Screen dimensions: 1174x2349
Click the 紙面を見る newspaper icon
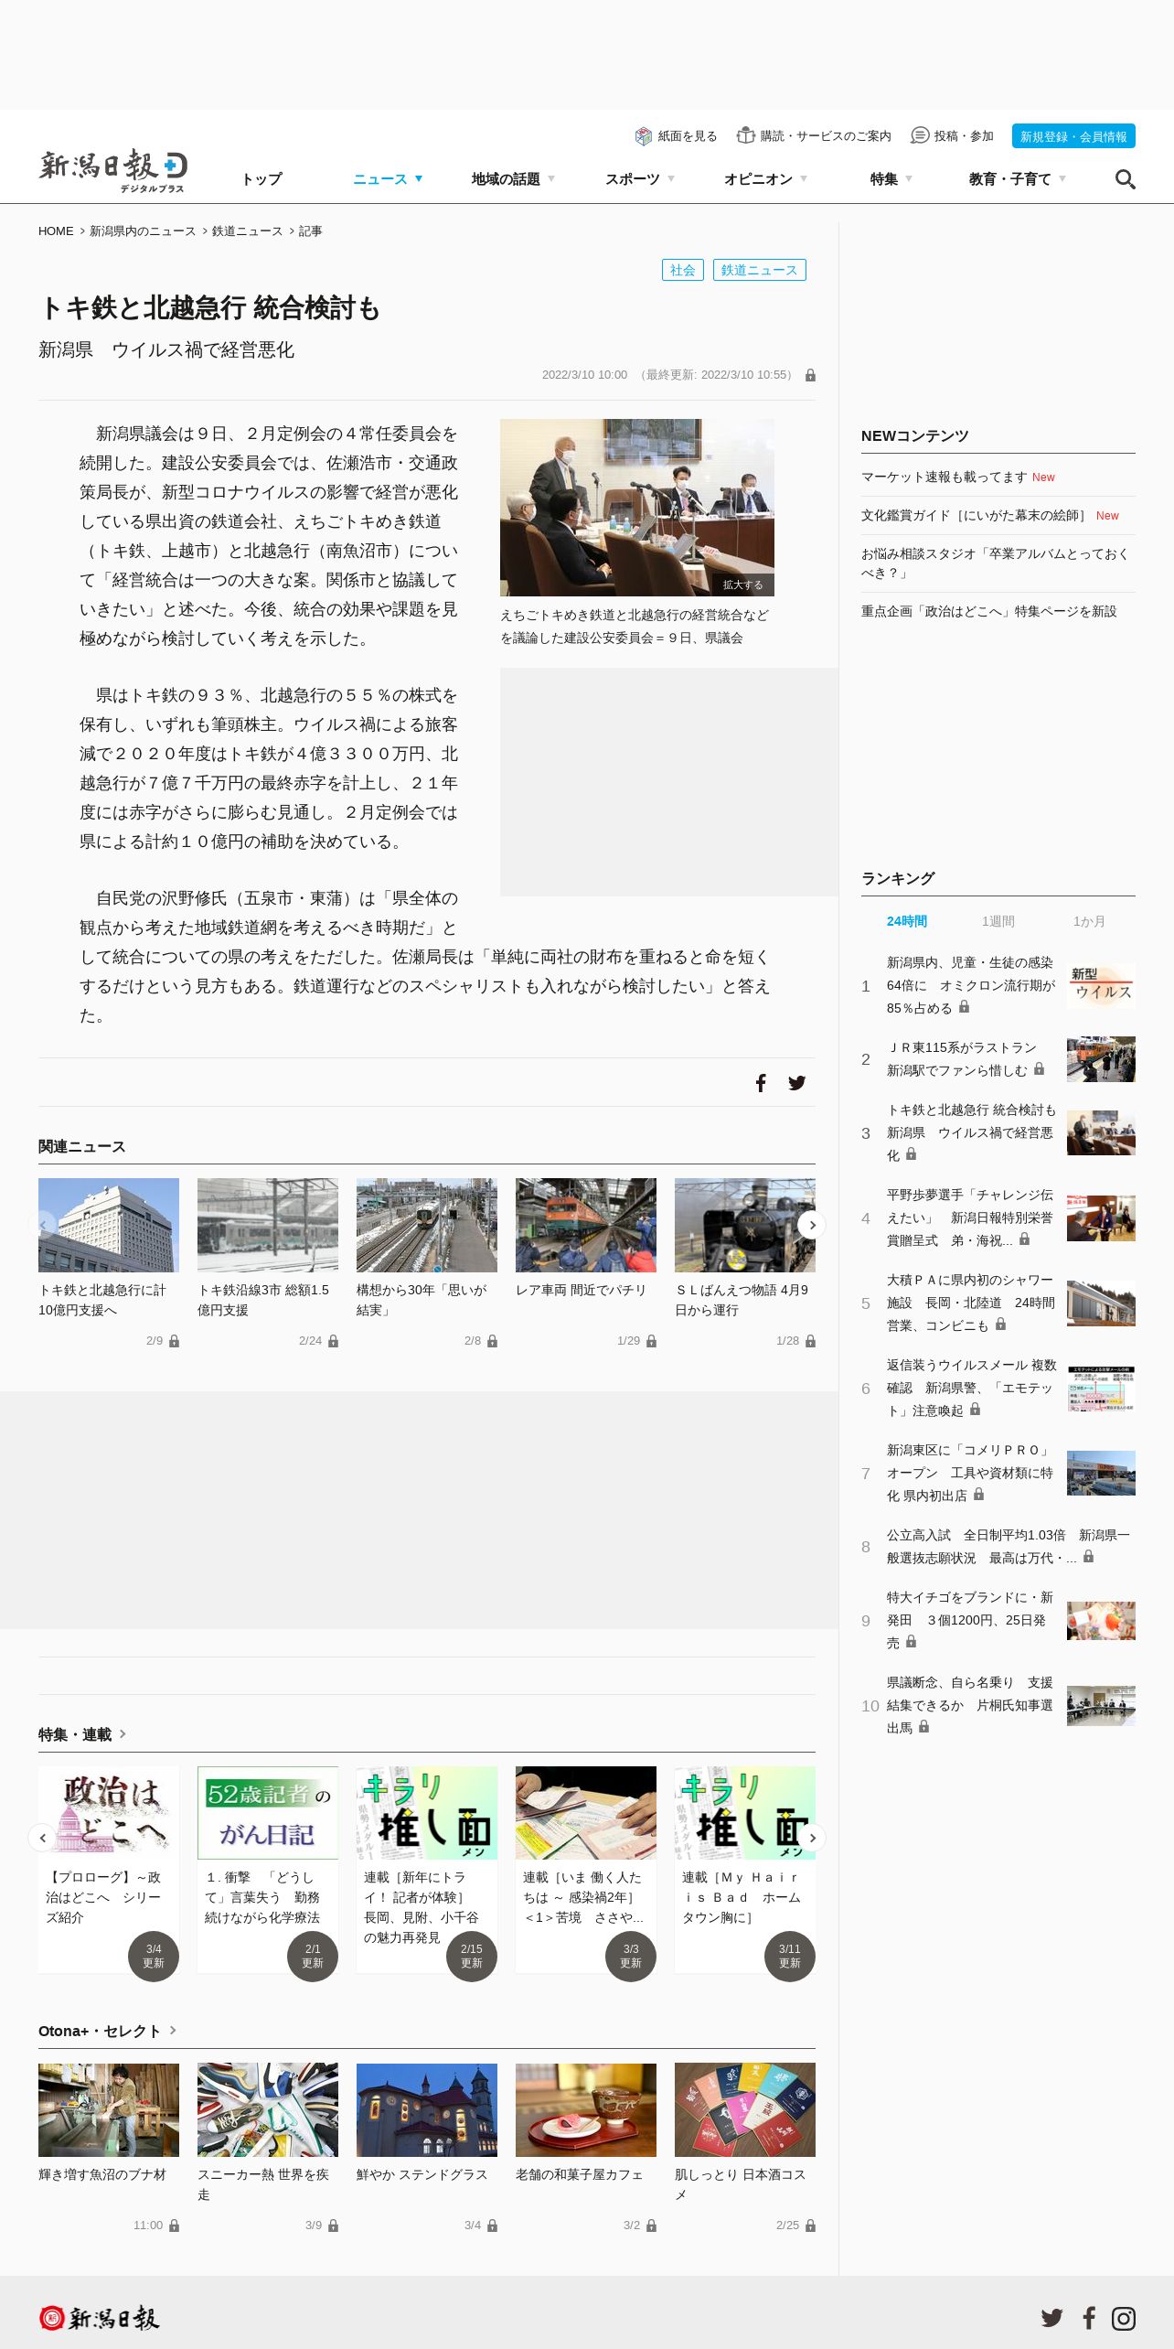click(x=644, y=136)
